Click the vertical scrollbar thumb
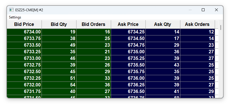Screen dimensions: 230x106 pos(221,27)
